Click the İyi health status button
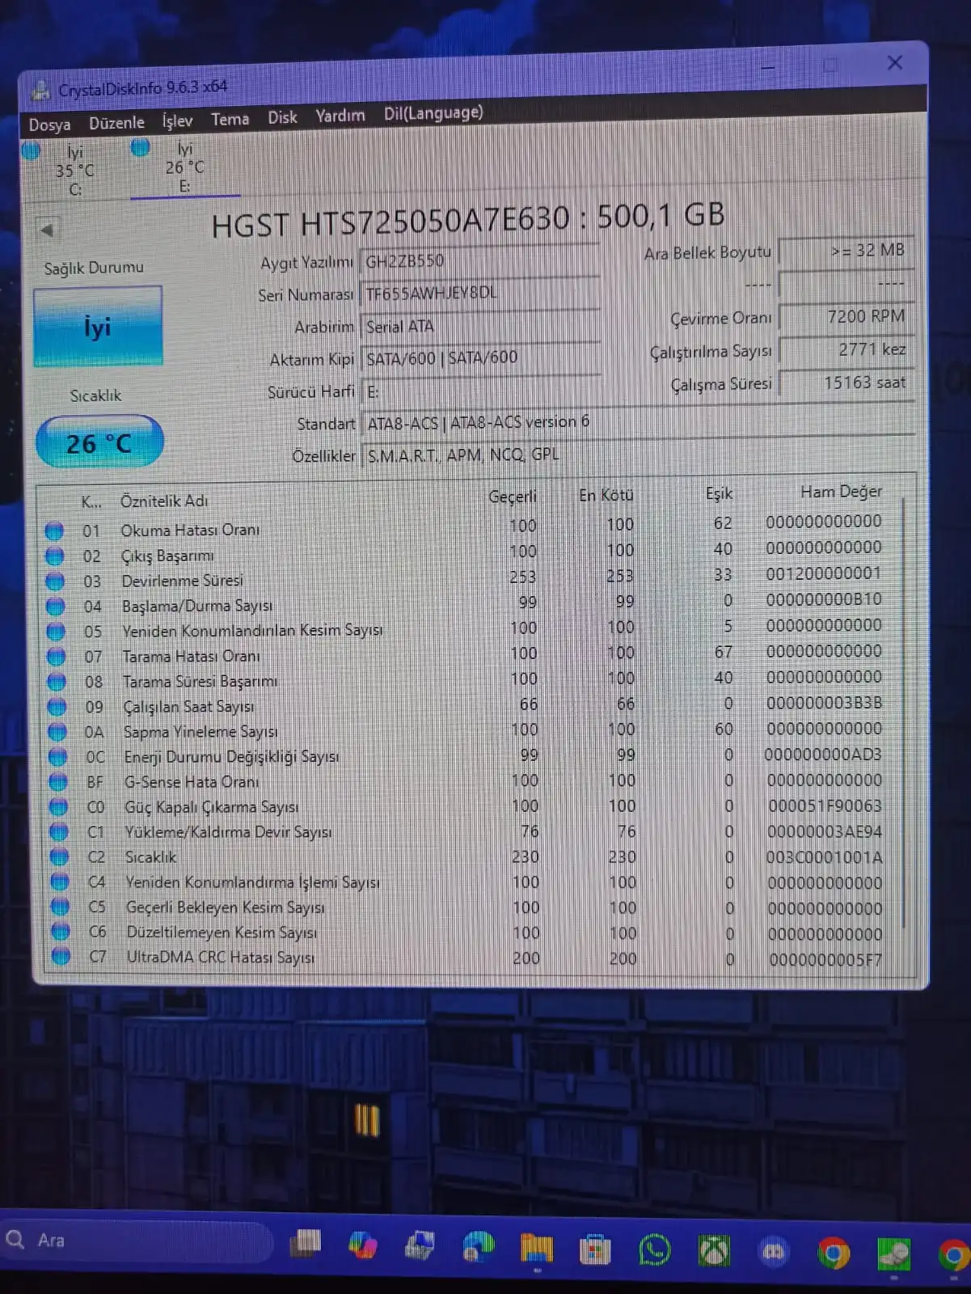 coord(97,327)
